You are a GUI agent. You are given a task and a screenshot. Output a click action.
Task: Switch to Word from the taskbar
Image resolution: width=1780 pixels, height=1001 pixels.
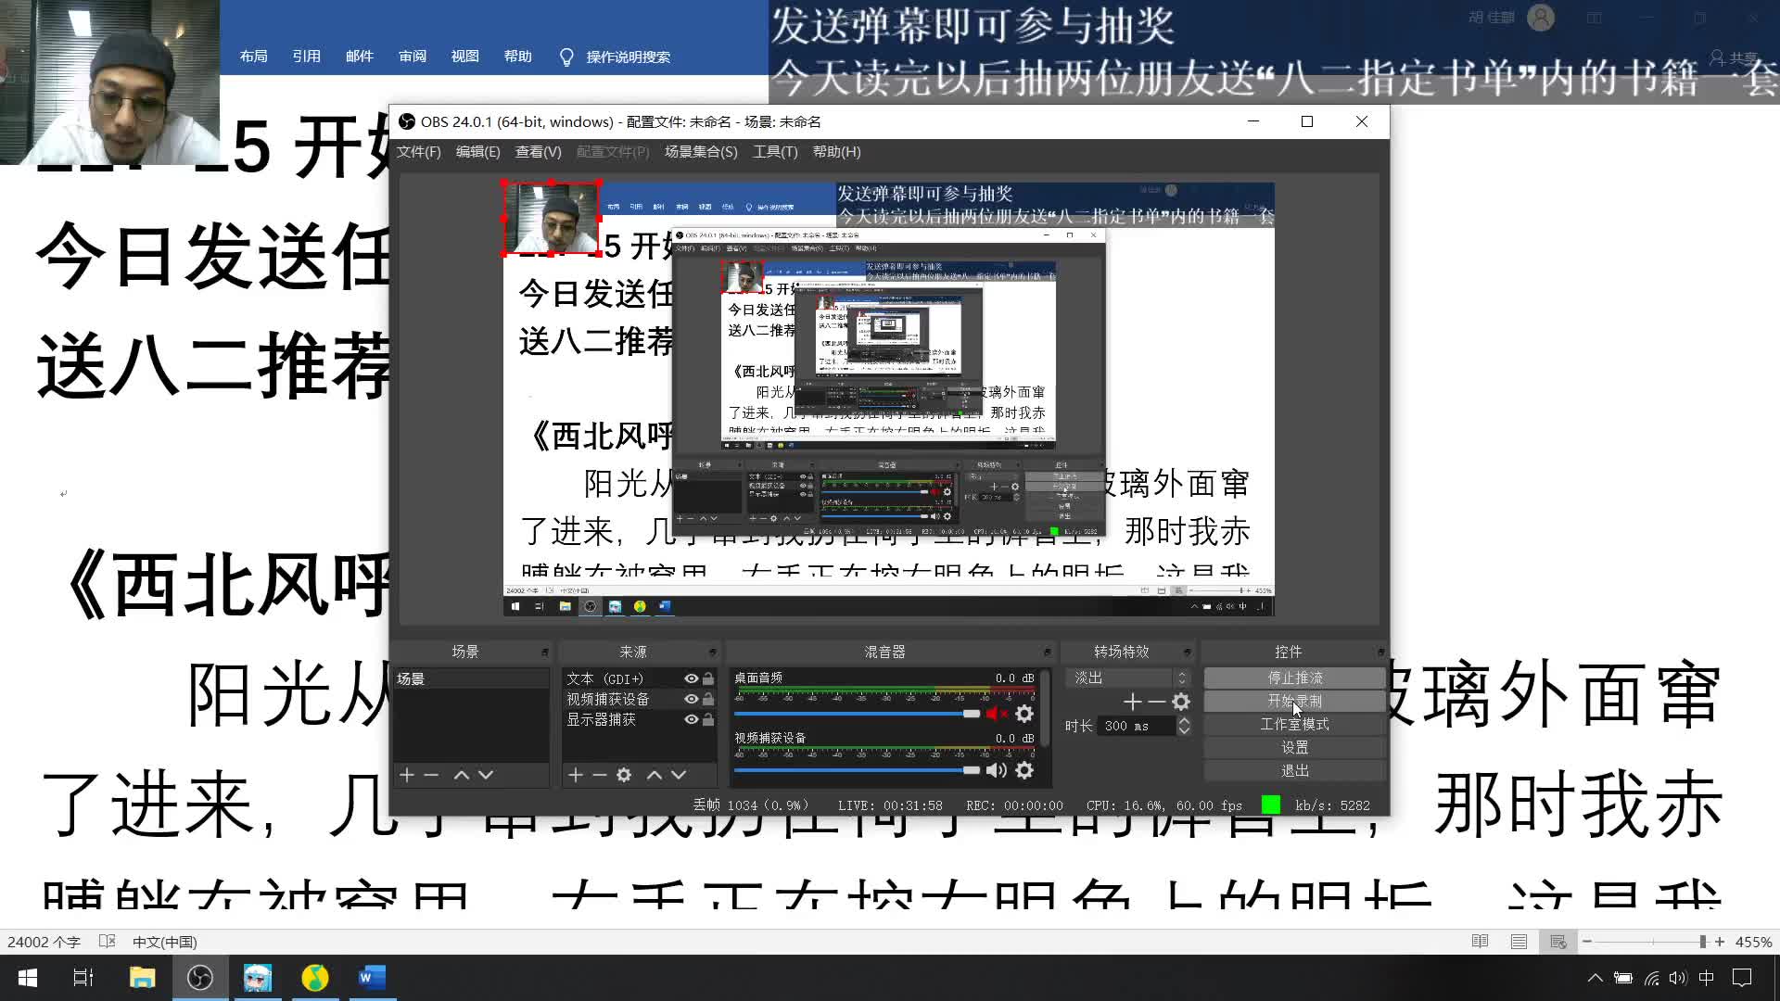[372, 978]
